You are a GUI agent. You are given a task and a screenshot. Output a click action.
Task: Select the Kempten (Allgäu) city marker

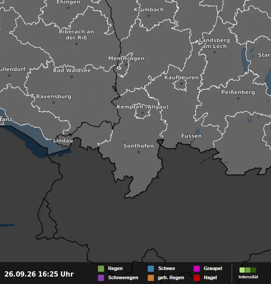tap(142, 113)
